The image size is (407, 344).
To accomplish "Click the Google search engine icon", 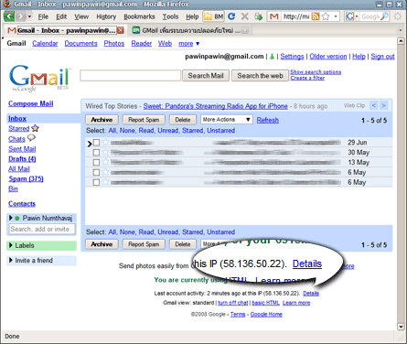I will pos(349,16).
